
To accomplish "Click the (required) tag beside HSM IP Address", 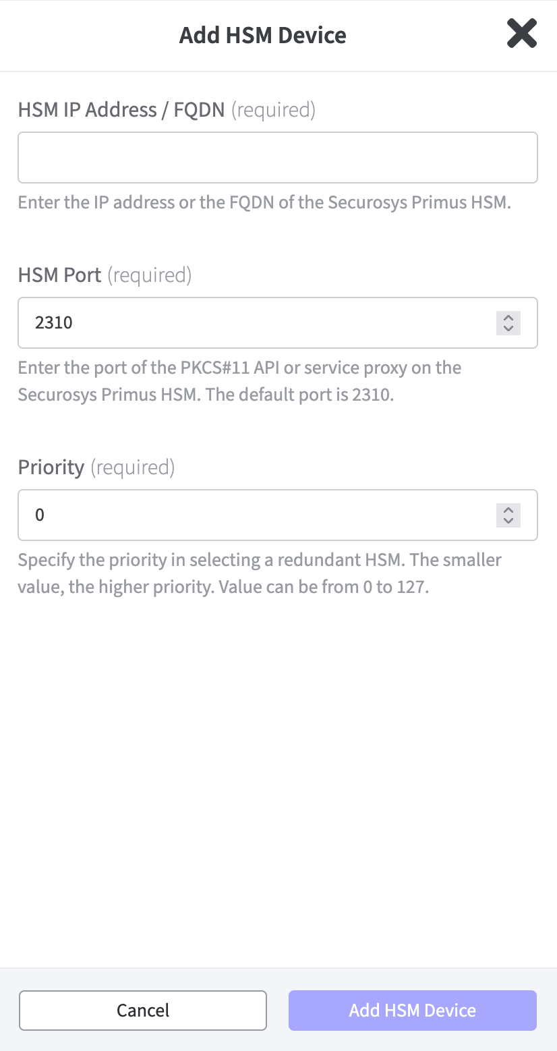I will (x=273, y=110).
